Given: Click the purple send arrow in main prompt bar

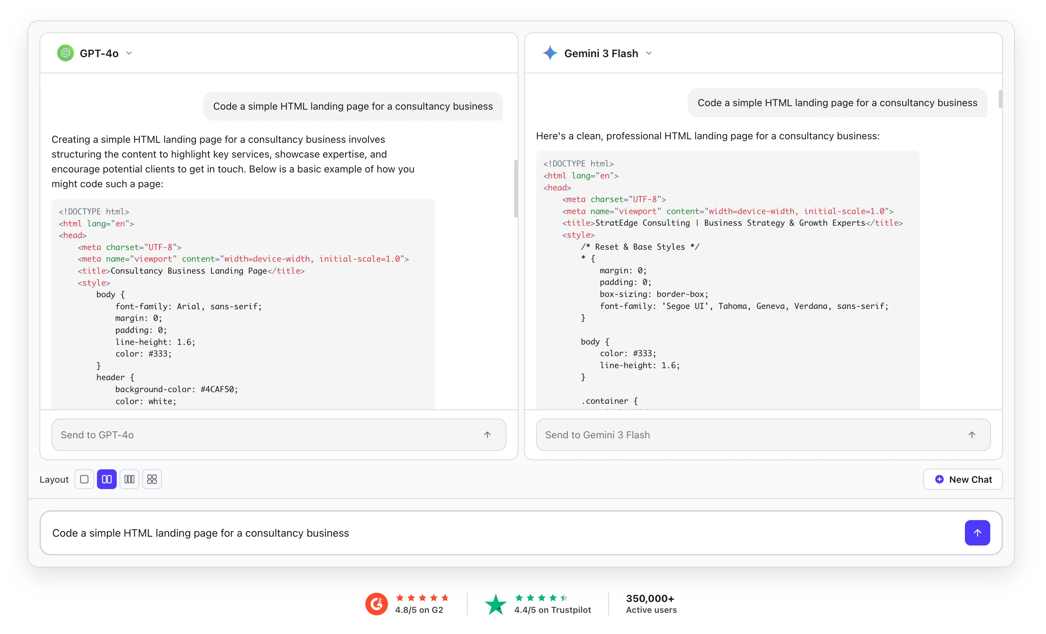Looking at the screenshot, I should pyautogui.click(x=977, y=532).
